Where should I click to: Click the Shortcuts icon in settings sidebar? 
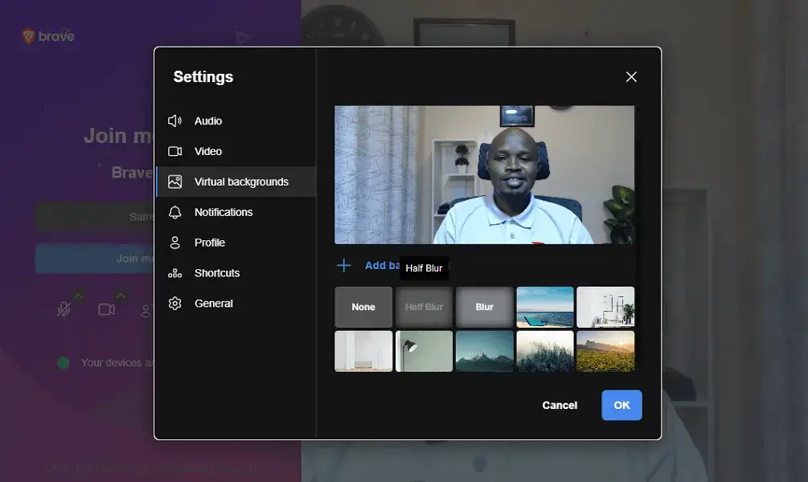coord(174,274)
